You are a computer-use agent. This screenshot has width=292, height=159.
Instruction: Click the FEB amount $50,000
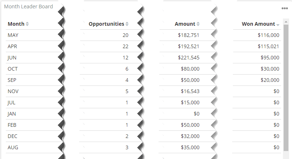point(190,125)
